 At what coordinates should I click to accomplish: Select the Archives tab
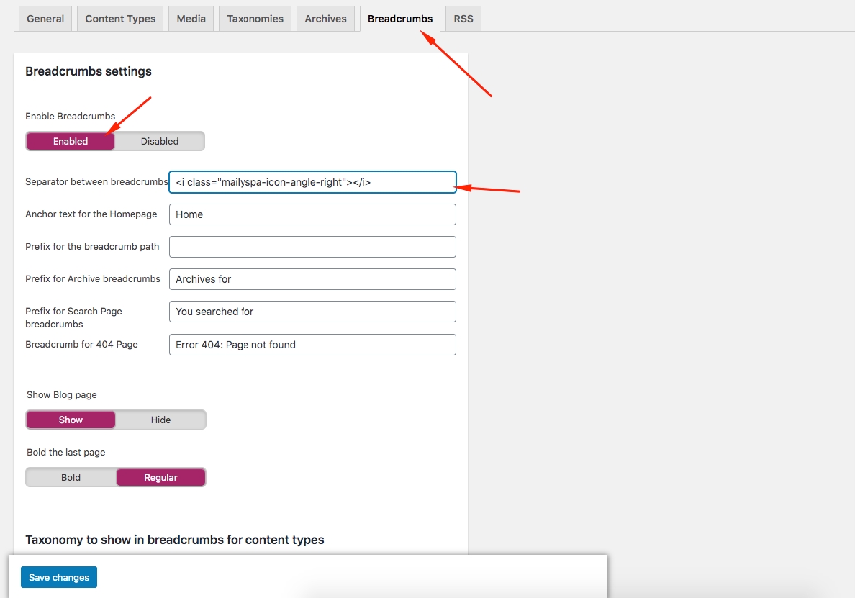pyautogui.click(x=325, y=19)
